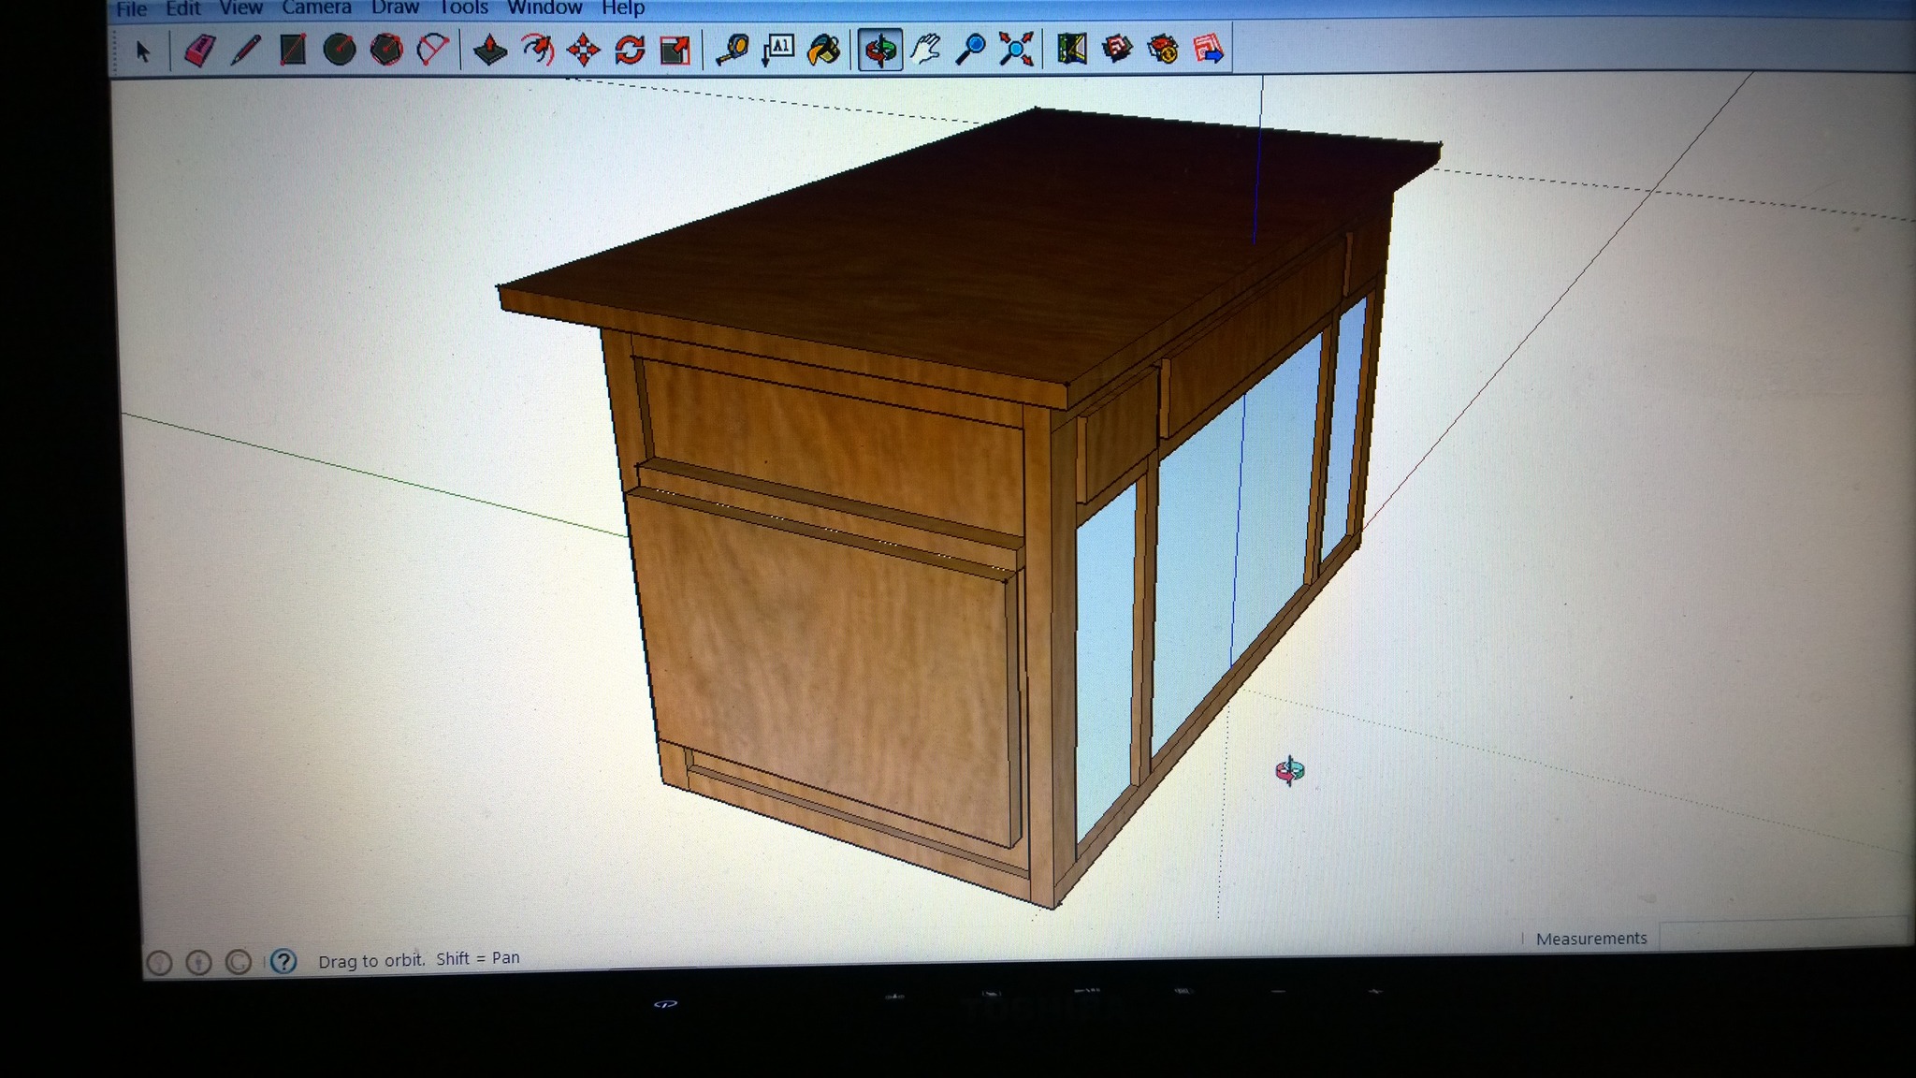Image resolution: width=1916 pixels, height=1078 pixels.
Task: Open the Edit menu
Action: coord(183,8)
